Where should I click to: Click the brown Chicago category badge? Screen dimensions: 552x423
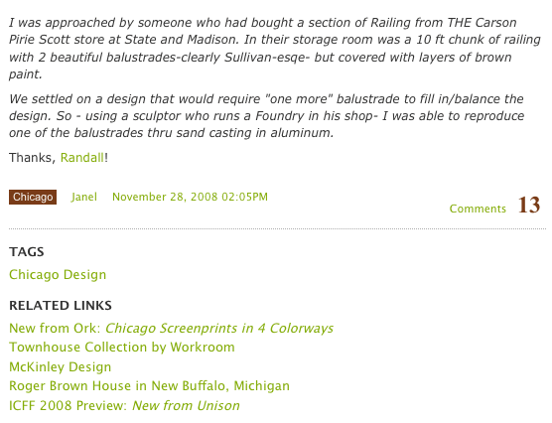[33, 197]
